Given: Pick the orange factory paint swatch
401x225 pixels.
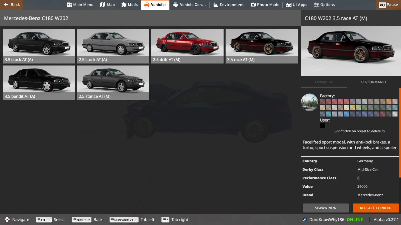Looking at the screenshot, I should [x=389, y=101].
